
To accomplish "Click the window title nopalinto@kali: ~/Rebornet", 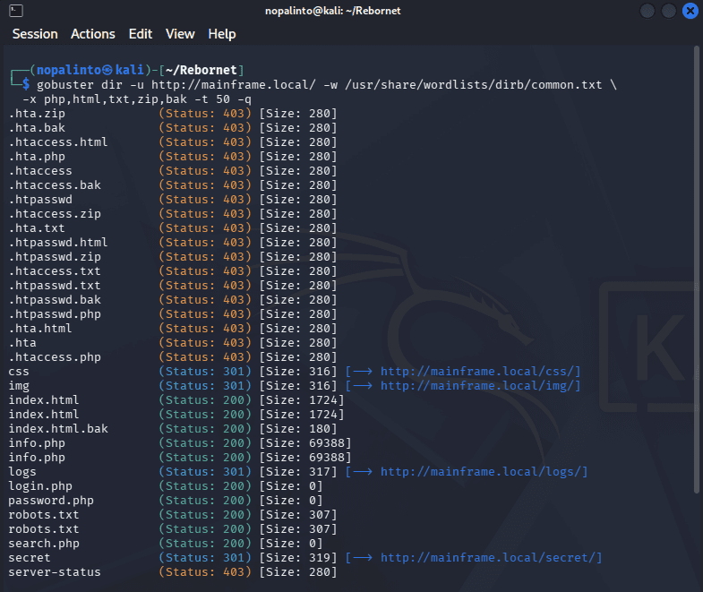I will point(332,11).
